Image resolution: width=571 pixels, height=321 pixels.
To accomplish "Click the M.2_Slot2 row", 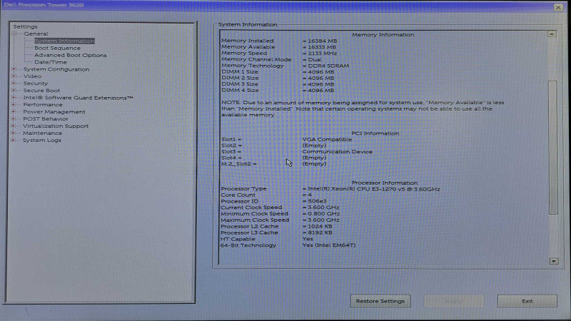I will pyautogui.click(x=274, y=164).
